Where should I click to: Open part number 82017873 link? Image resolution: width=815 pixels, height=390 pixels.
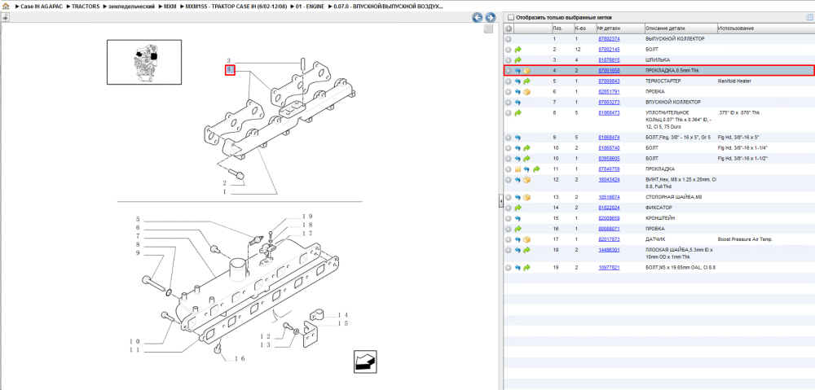click(x=609, y=239)
